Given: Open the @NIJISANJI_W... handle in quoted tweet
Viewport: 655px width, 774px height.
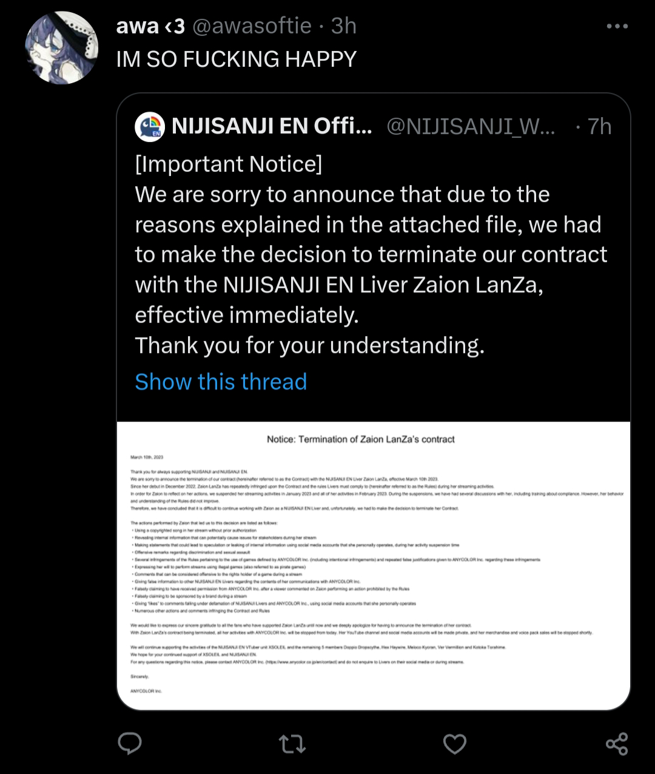Looking at the screenshot, I should (471, 126).
